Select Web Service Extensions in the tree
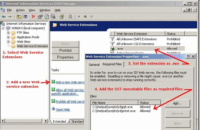 [33, 46]
